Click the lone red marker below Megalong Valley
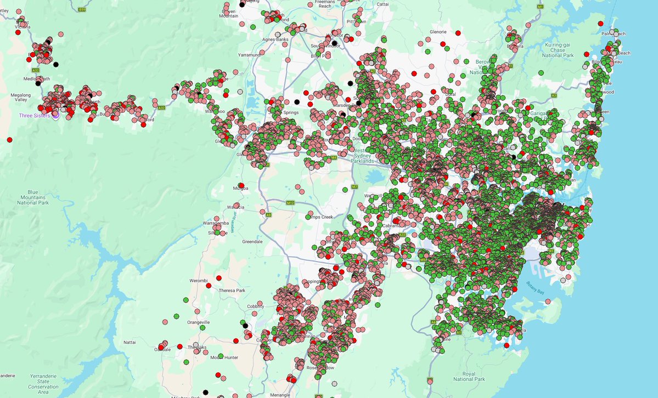The height and width of the screenshot is (398, 658). (9, 139)
